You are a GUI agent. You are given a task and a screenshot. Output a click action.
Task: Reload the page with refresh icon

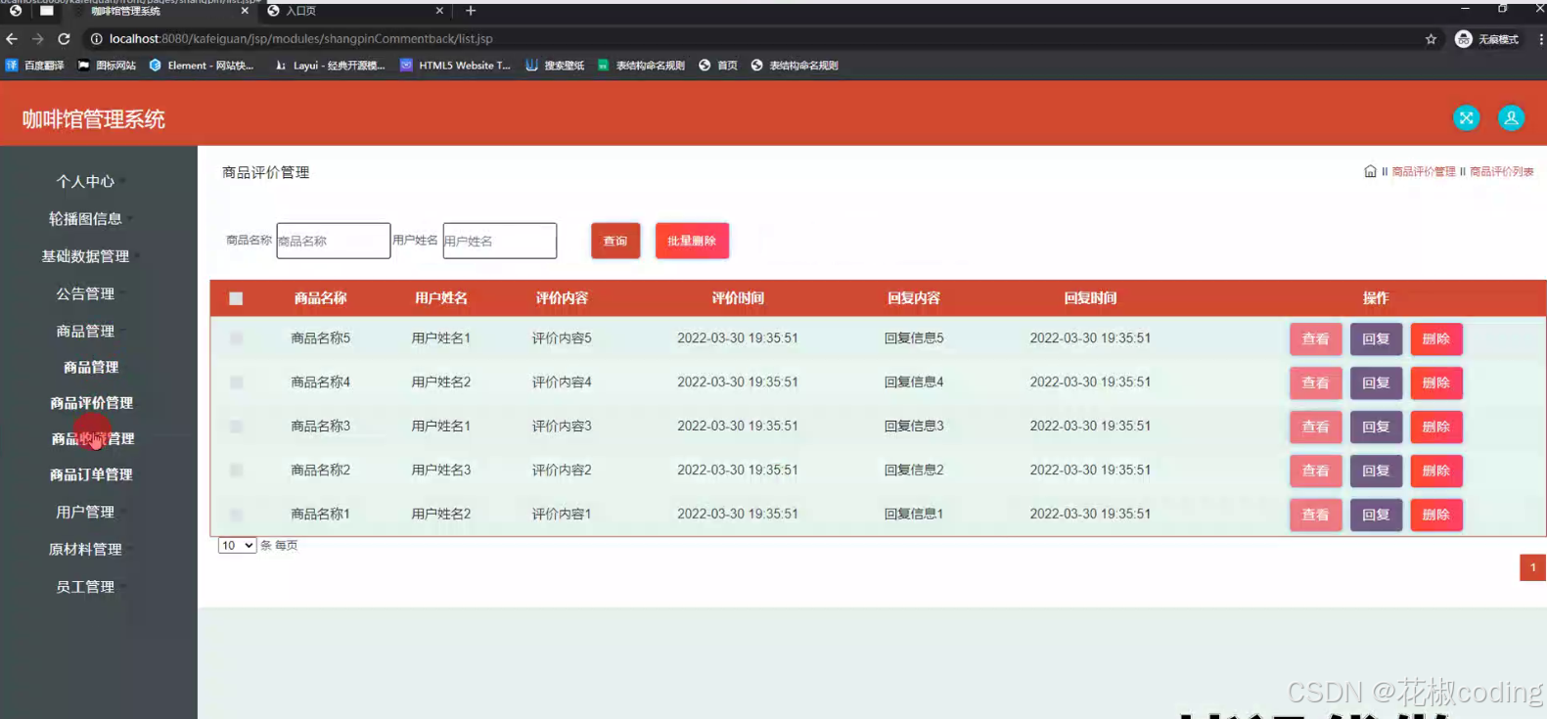[x=64, y=39]
